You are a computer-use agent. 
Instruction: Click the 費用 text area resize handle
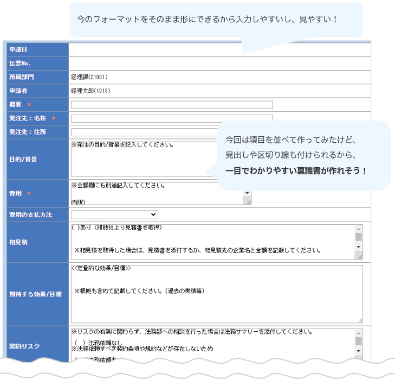click(248, 202)
